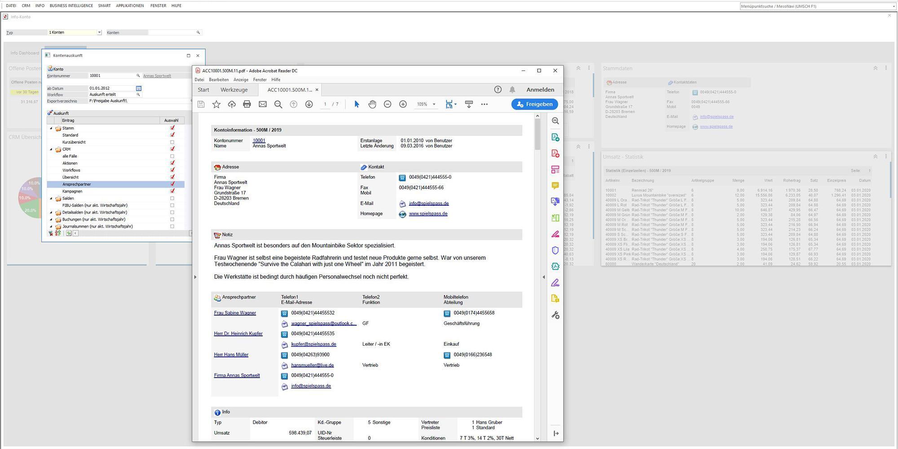
Task: Open the Acrobat sidebar search tool
Action: point(555,121)
